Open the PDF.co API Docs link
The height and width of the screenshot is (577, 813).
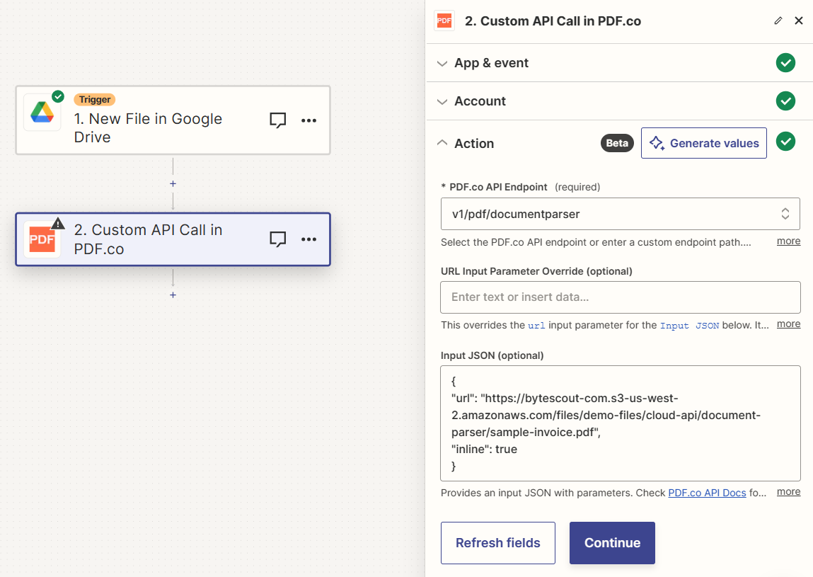point(706,492)
